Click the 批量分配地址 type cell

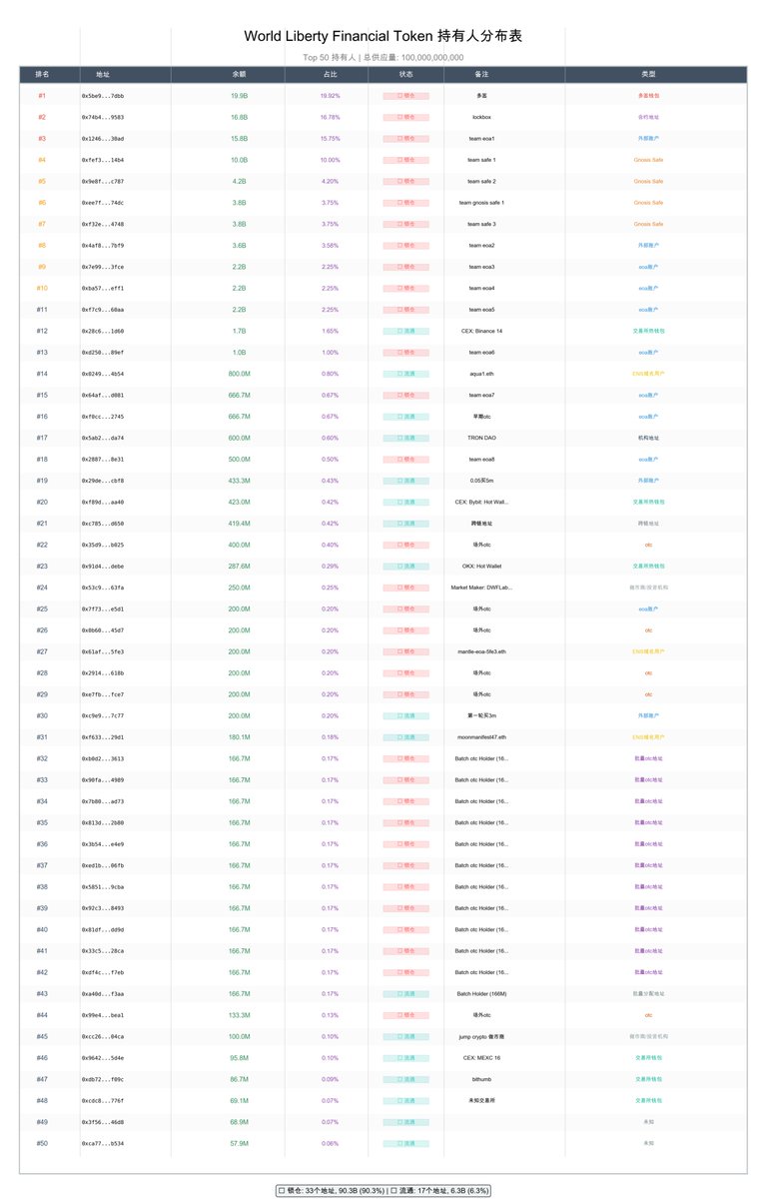[x=648, y=993]
